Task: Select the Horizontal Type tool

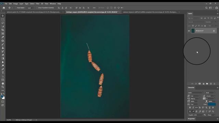Action: click(3, 73)
